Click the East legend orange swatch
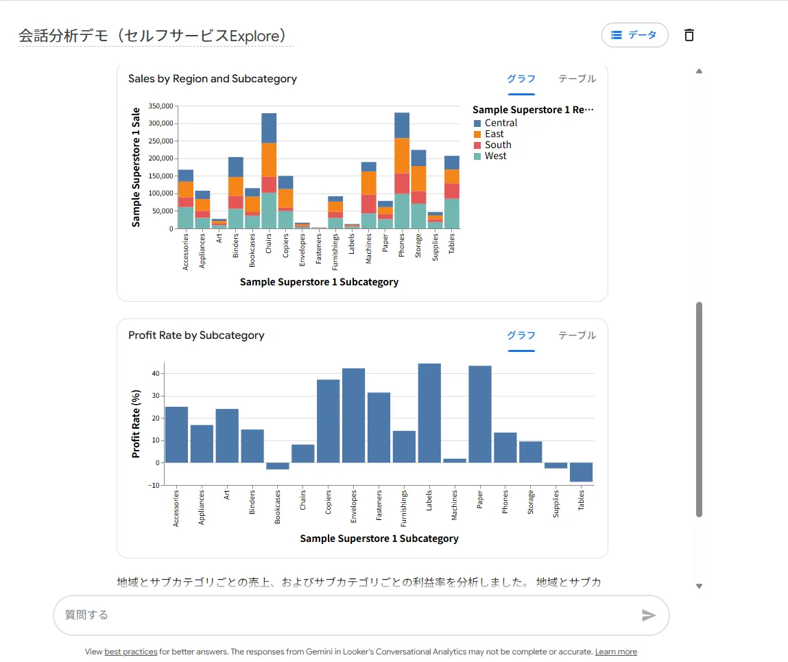 click(477, 134)
